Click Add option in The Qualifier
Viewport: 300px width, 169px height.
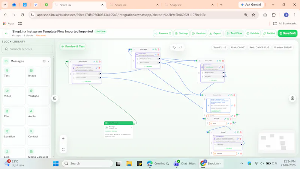(87, 81)
